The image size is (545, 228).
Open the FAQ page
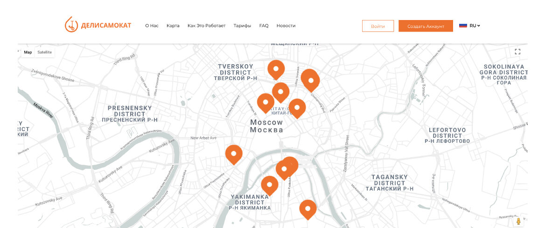click(x=264, y=26)
